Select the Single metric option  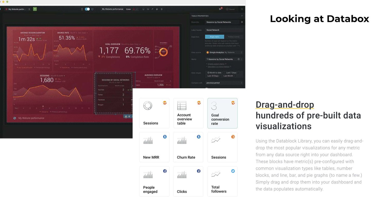[214, 37]
